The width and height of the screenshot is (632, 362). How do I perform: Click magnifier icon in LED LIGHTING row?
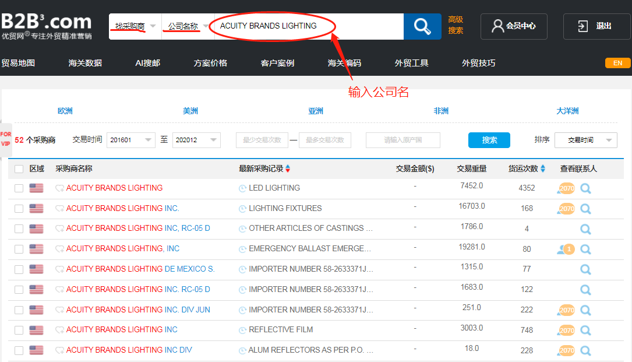click(585, 188)
